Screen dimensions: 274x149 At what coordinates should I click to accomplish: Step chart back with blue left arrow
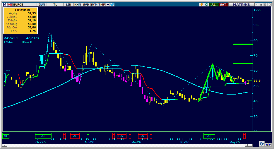click(x=266, y=145)
